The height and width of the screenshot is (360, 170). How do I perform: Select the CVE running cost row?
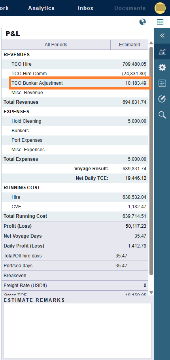coord(75,207)
